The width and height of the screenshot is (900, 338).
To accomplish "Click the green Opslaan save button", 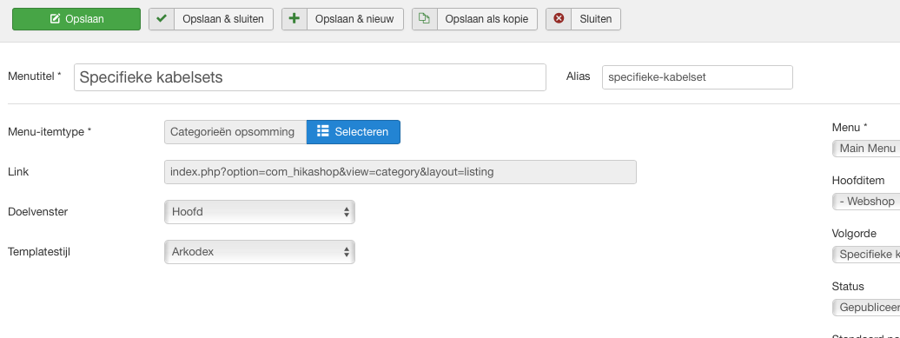I will pos(76,19).
